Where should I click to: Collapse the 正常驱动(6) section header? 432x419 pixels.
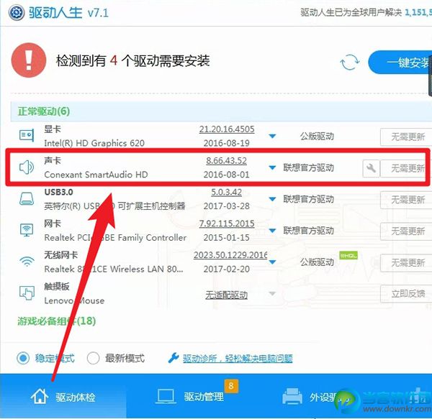tap(221, 111)
